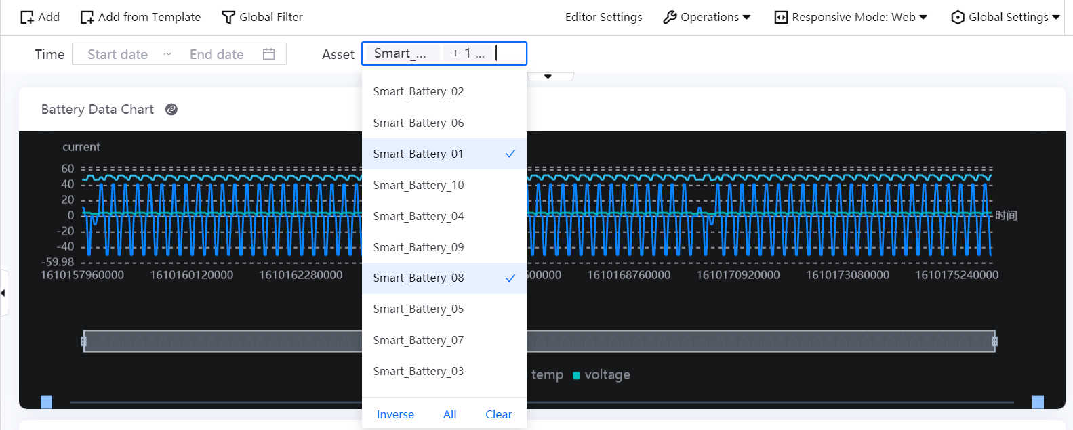
Task: Click the Add widget icon
Action: (27, 18)
